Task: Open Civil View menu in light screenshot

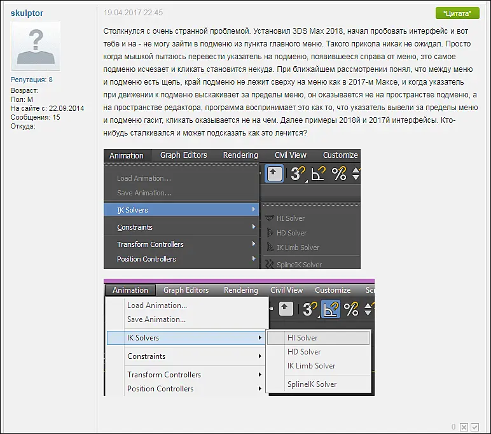Action: point(286,290)
